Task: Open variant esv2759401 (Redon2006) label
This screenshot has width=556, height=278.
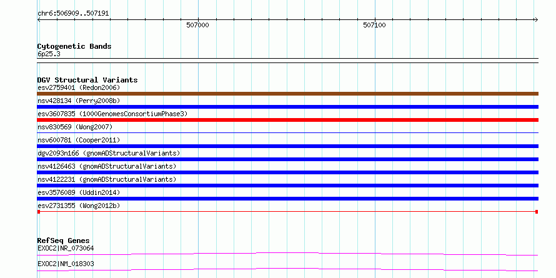Action: [x=79, y=87]
